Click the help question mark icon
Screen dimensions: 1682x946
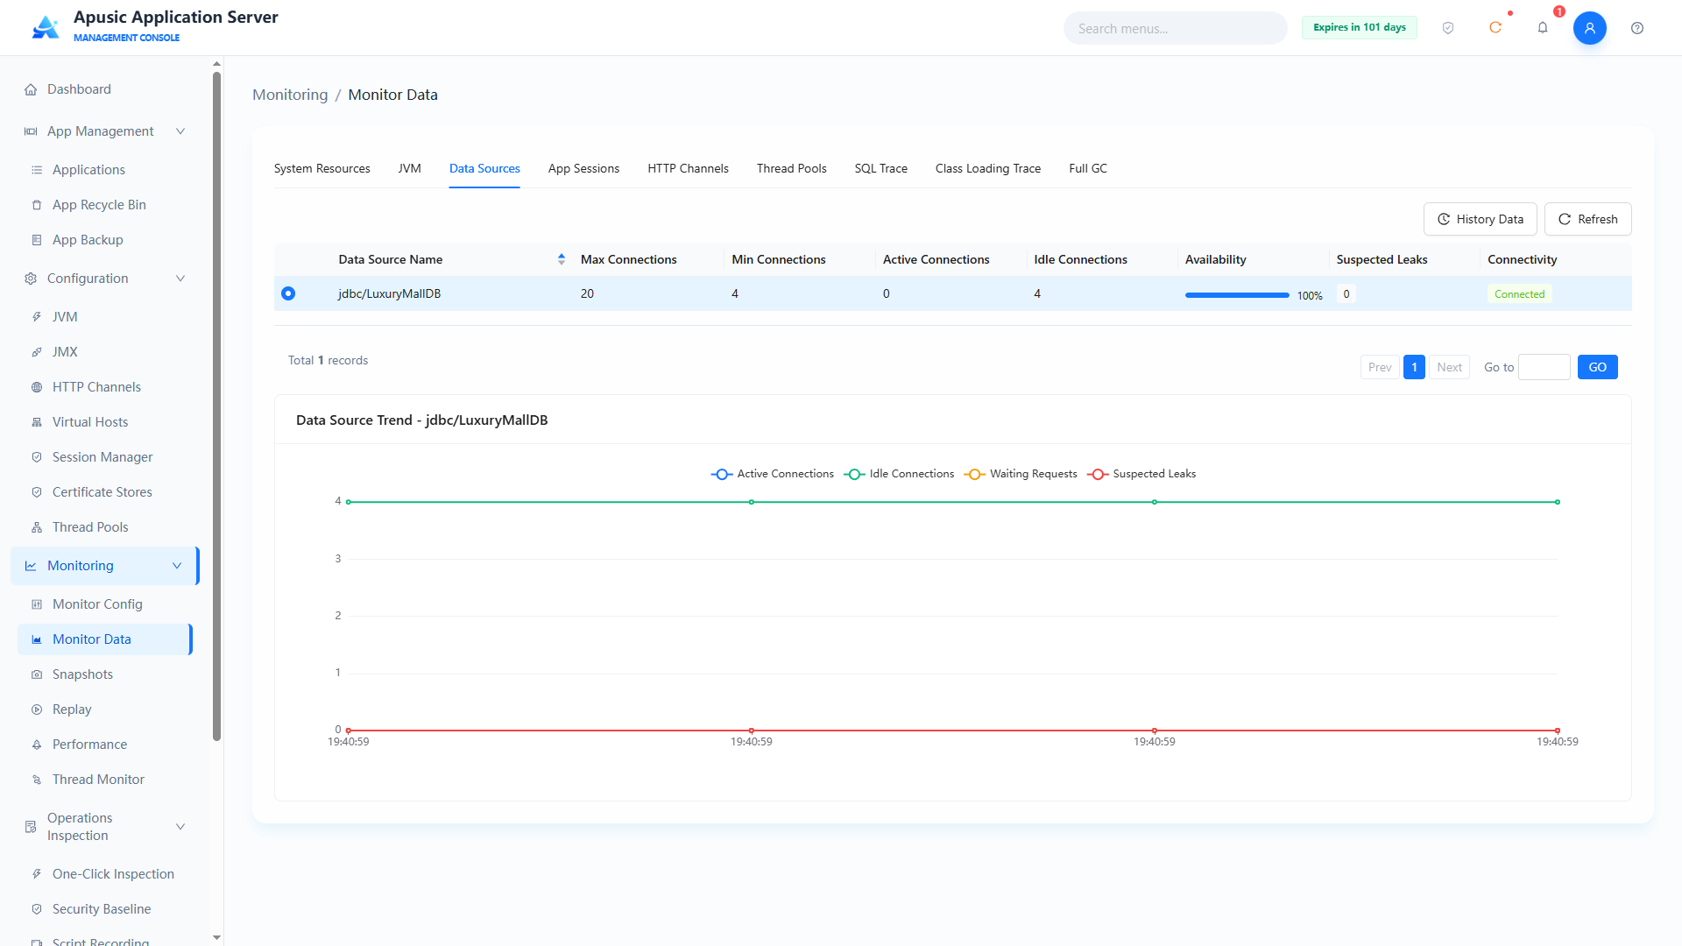point(1637,28)
